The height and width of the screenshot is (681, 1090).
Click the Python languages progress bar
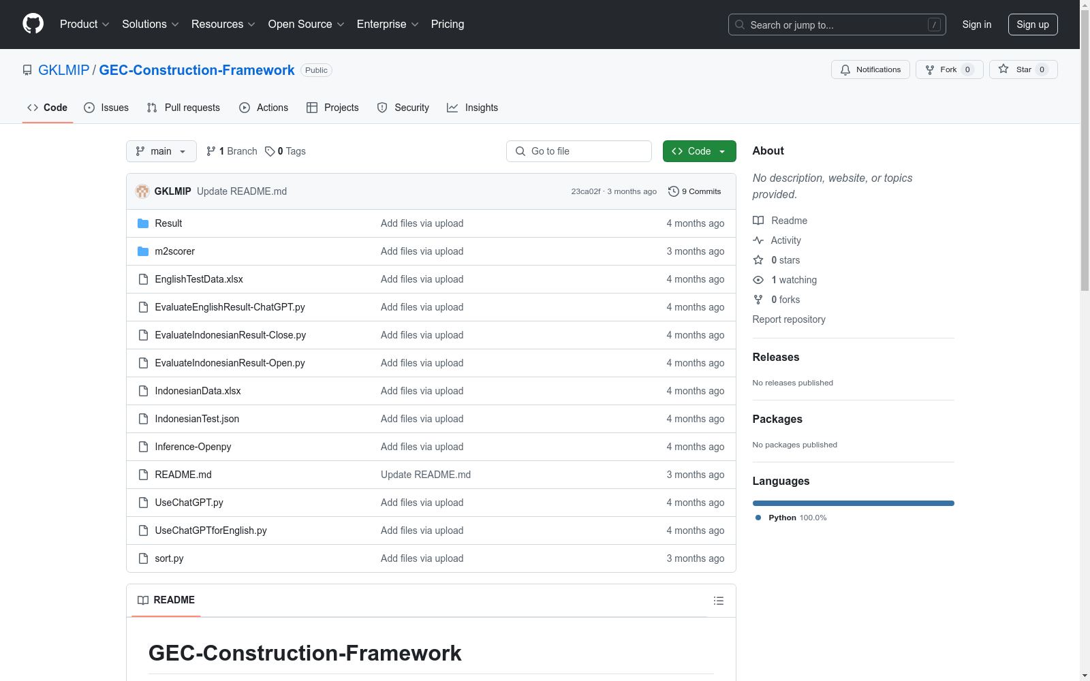point(853,503)
